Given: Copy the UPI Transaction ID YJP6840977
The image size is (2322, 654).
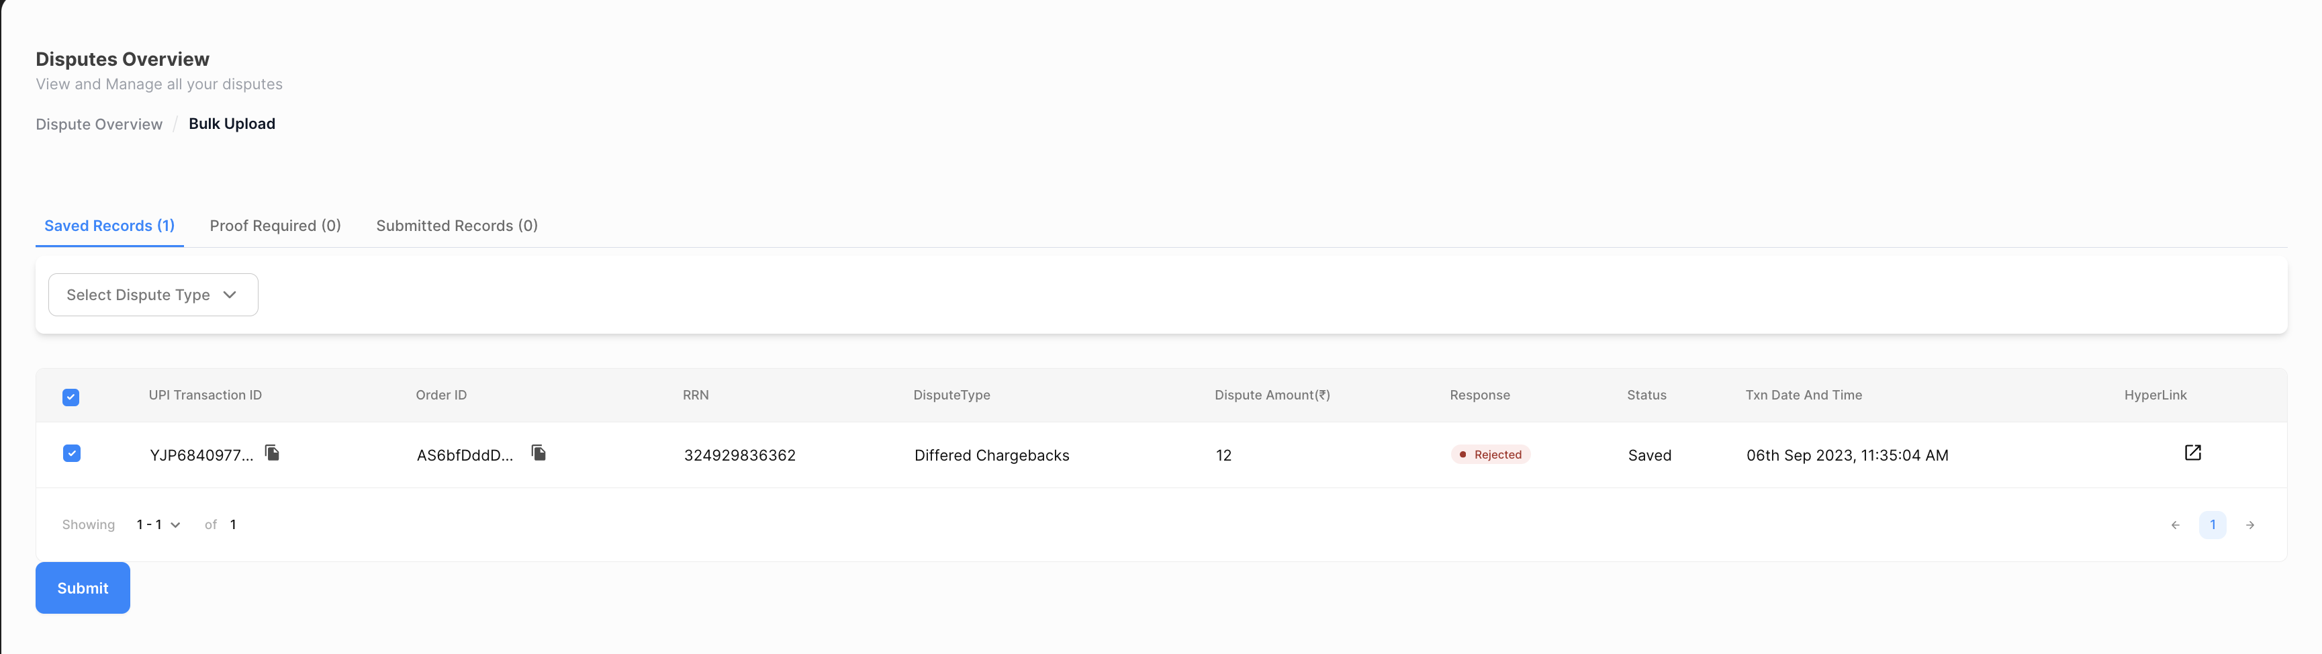Looking at the screenshot, I should point(272,453).
